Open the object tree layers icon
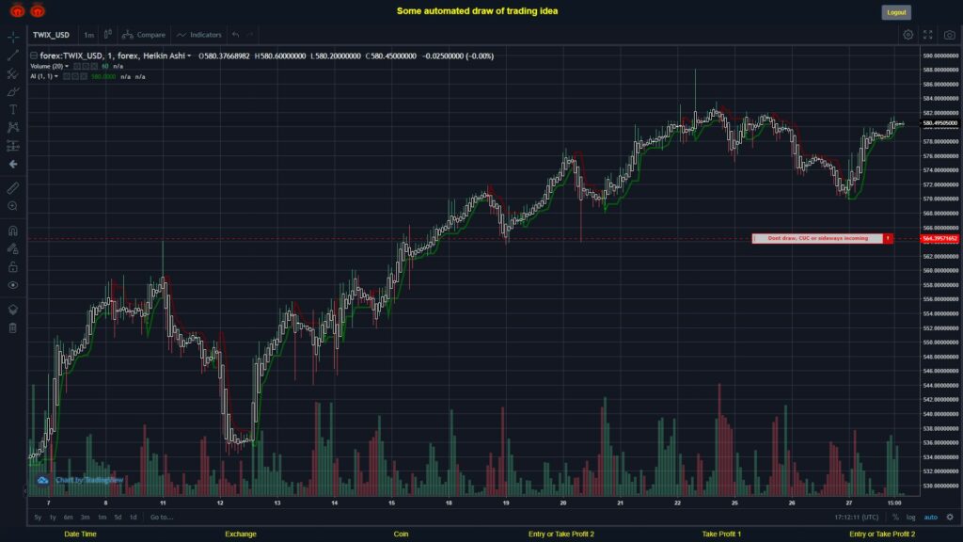Viewport: 963px width, 542px height. pos(13,309)
